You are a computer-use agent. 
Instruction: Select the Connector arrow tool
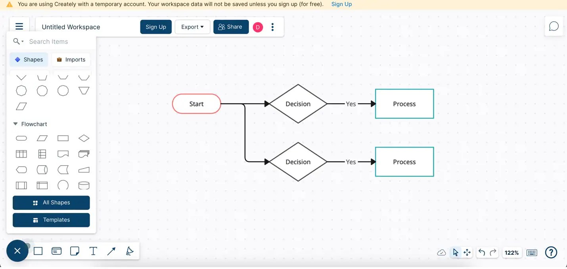click(x=111, y=251)
